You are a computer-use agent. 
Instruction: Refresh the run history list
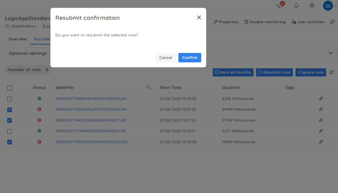(x=331, y=72)
